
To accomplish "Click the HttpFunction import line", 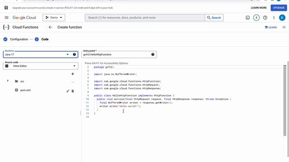I will (x=127, y=81).
